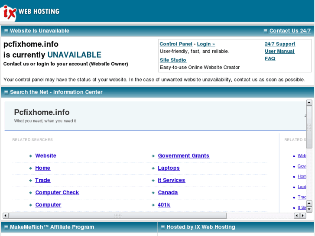This screenshot has width=315, height=236.
Task: Click the arrow bullet beside Government Grants
Action: pyautogui.click(x=153, y=156)
